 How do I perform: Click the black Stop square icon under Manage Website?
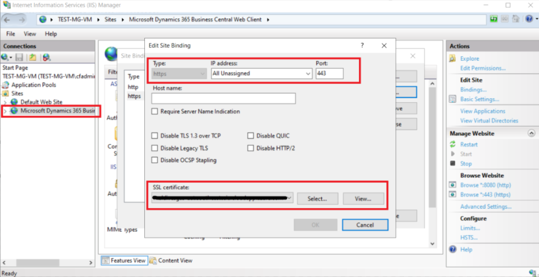point(453,163)
